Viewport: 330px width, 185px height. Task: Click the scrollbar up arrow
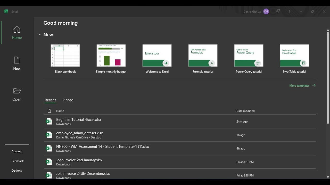click(x=328, y=30)
